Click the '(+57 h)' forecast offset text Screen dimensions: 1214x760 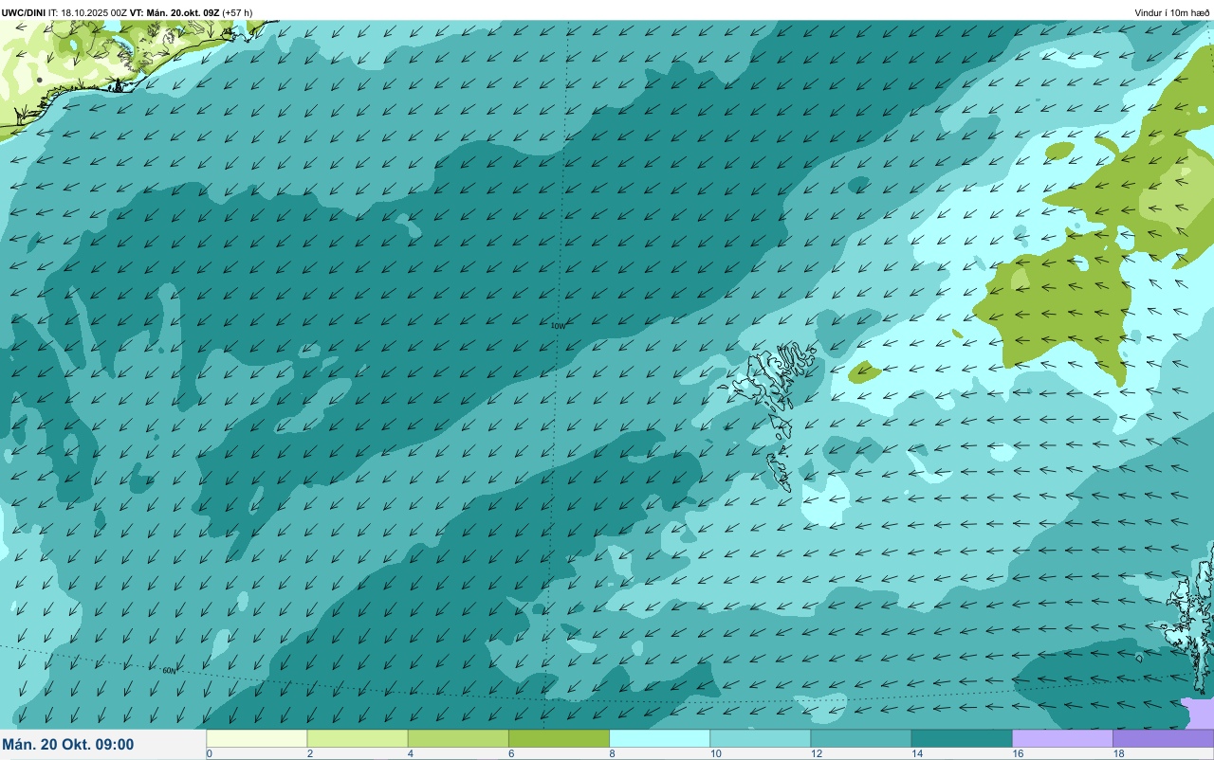237,12
